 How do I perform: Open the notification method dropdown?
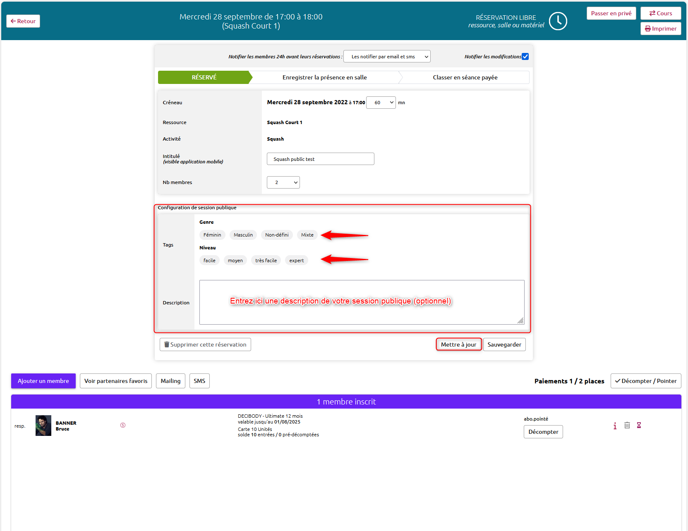387,57
